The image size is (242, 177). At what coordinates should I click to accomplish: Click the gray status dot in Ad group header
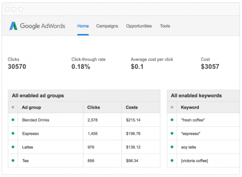coord(13,107)
